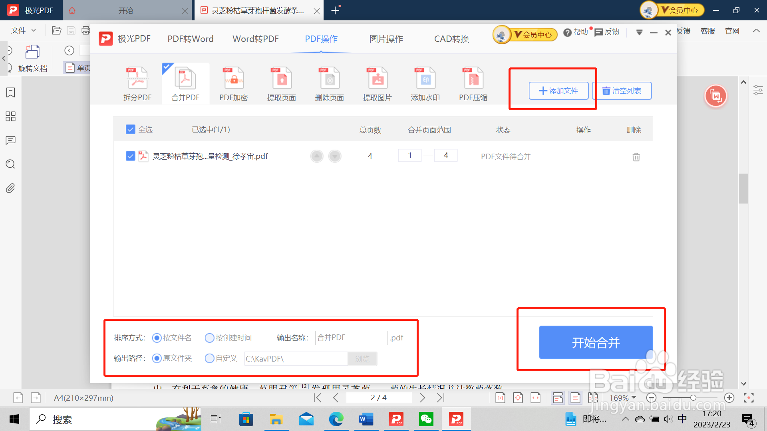Open the bookmark panel in left sidebar
767x431 pixels.
click(10, 93)
